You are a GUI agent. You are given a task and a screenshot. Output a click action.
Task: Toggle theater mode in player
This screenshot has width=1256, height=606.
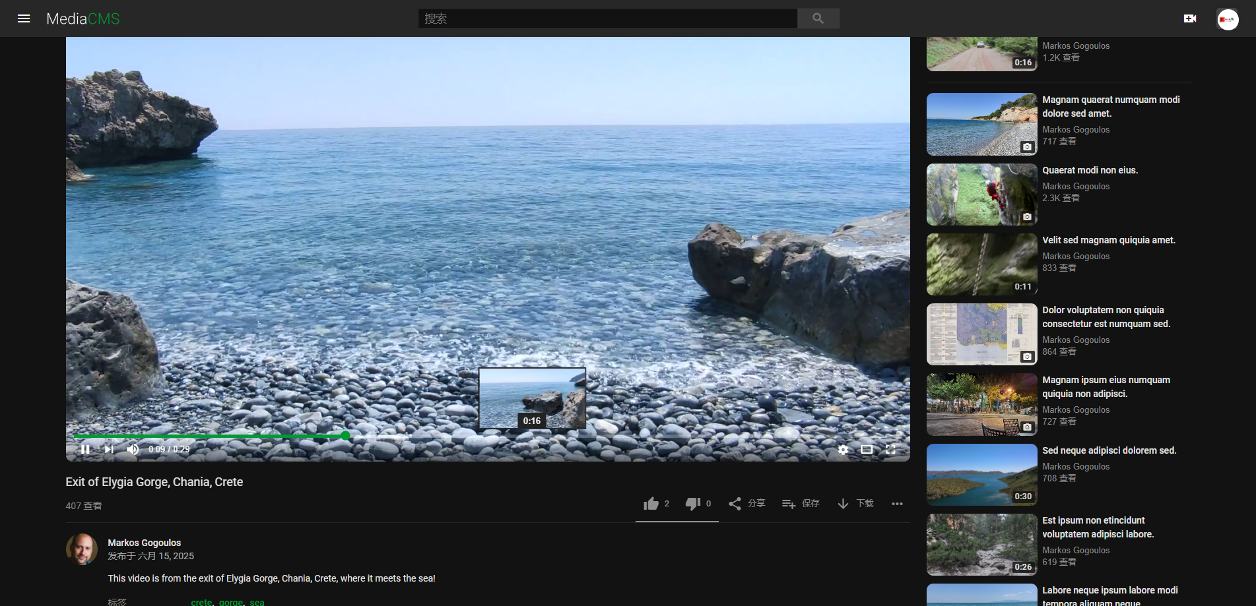(867, 449)
